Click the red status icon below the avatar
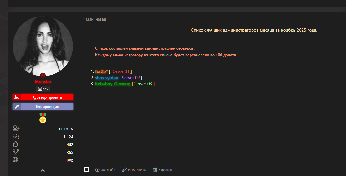 tap(43, 75)
